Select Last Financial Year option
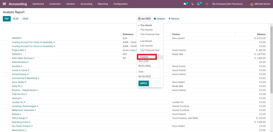The width and height of the screenshot is (273, 132). click(x=150, y=50)
